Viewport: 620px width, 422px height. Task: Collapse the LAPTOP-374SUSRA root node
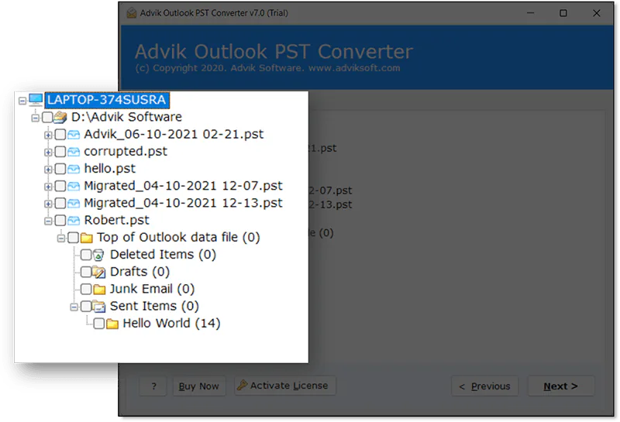pos(22,101)
